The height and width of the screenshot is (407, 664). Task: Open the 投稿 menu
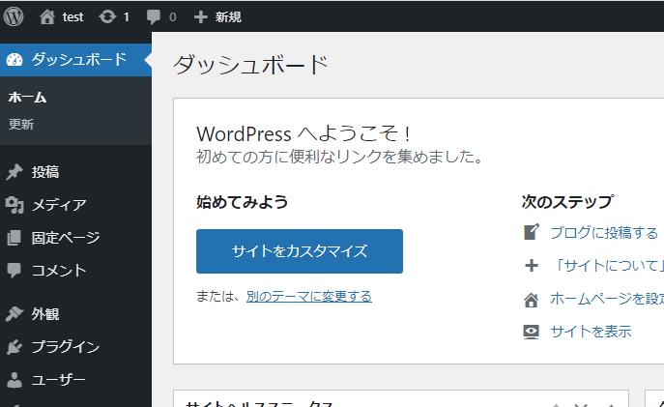[44, 172]
